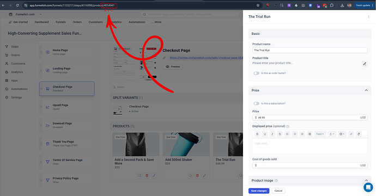Duplicate the Add 500ml Shaker product
This screenshot has height=196, width=376.
pos(190,176)
